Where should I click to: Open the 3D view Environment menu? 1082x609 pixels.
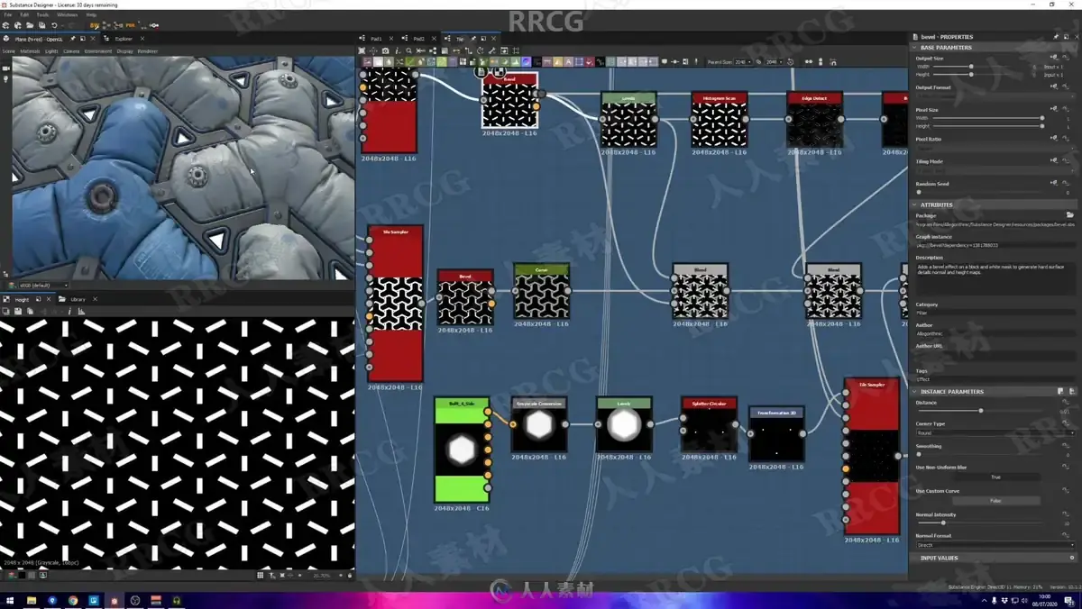pyautogui.click(x=98, y=51)
